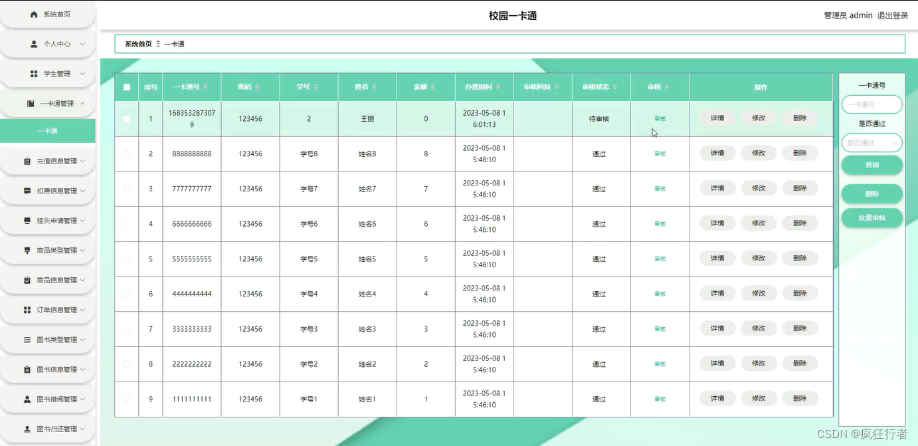Click the icon beside 一卡通管理

pyautogui.click(x=31, y=104)
